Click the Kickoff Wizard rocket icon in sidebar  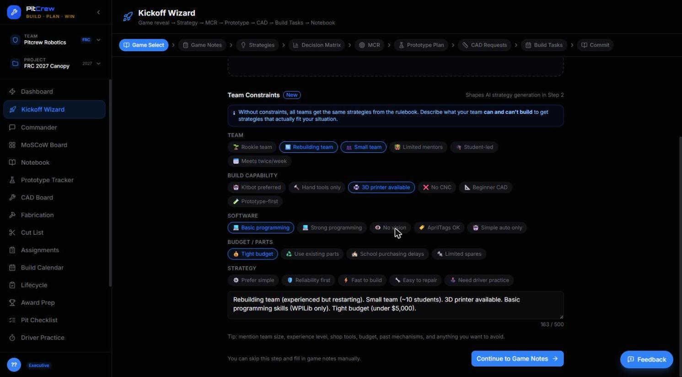coord(12,109)
